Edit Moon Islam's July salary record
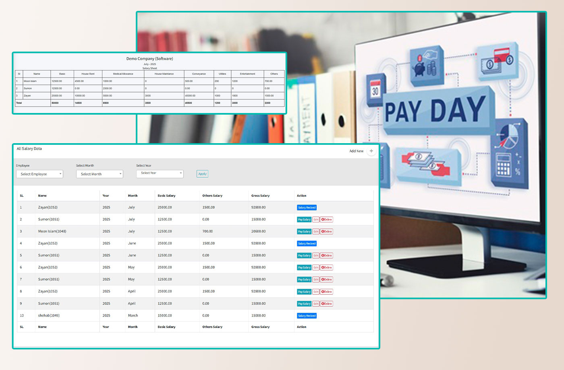The height and width of the screenshot is (370, 564). pyautogui.click(x=315, y=231)
